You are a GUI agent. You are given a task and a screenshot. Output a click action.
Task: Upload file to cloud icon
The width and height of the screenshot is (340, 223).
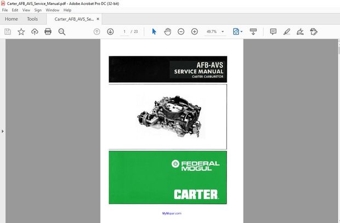[x=35, y=32]
